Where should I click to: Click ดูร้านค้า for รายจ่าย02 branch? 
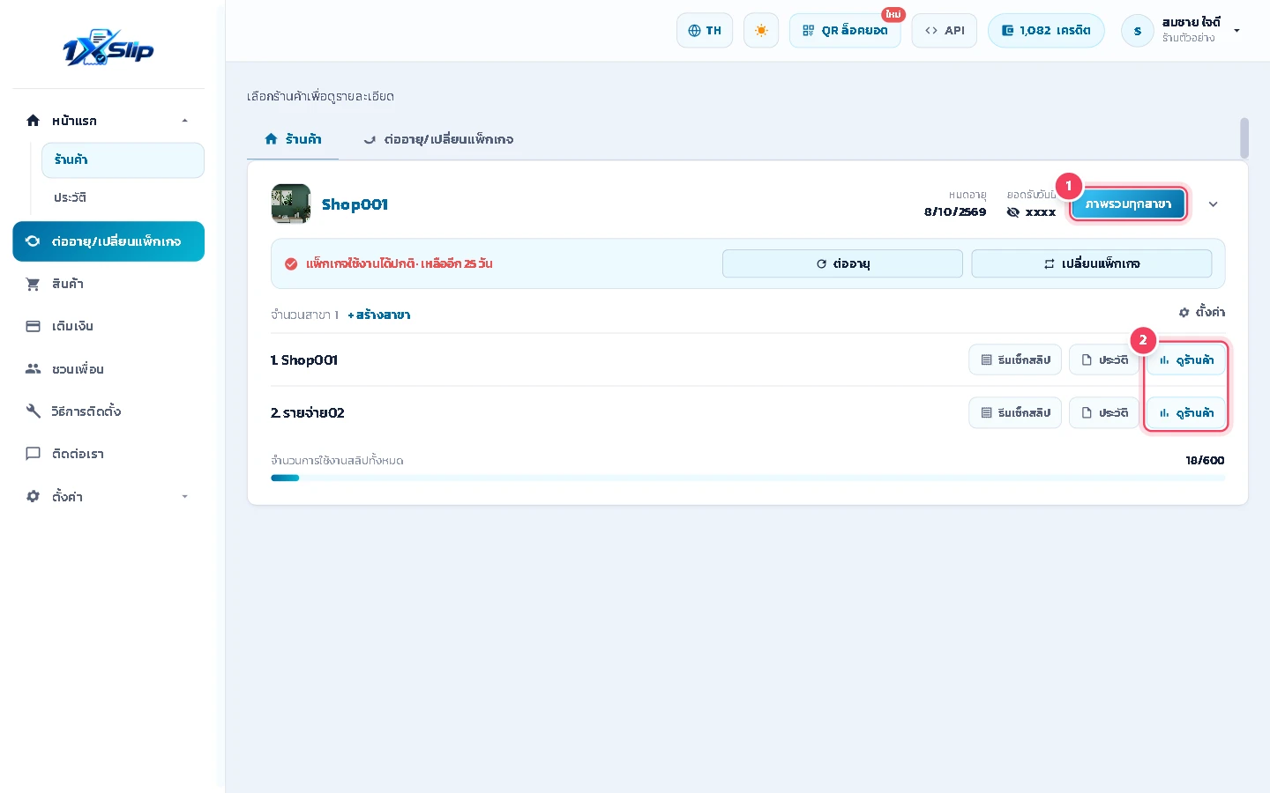click(x=1186, y=412)
